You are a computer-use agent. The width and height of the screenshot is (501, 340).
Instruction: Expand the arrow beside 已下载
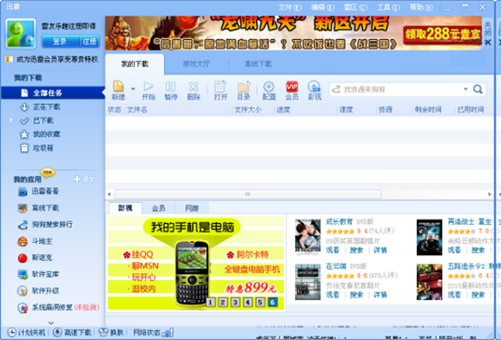click(11, 120)
